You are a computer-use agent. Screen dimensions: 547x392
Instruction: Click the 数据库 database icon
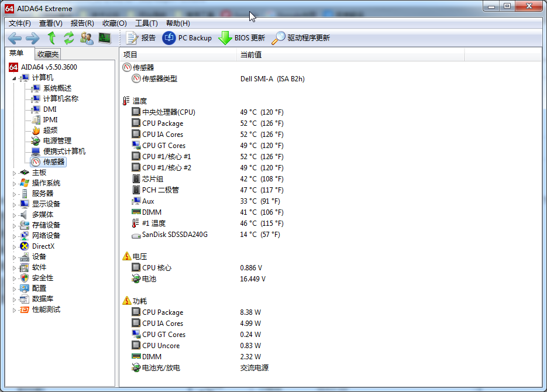tap(25, 299)
